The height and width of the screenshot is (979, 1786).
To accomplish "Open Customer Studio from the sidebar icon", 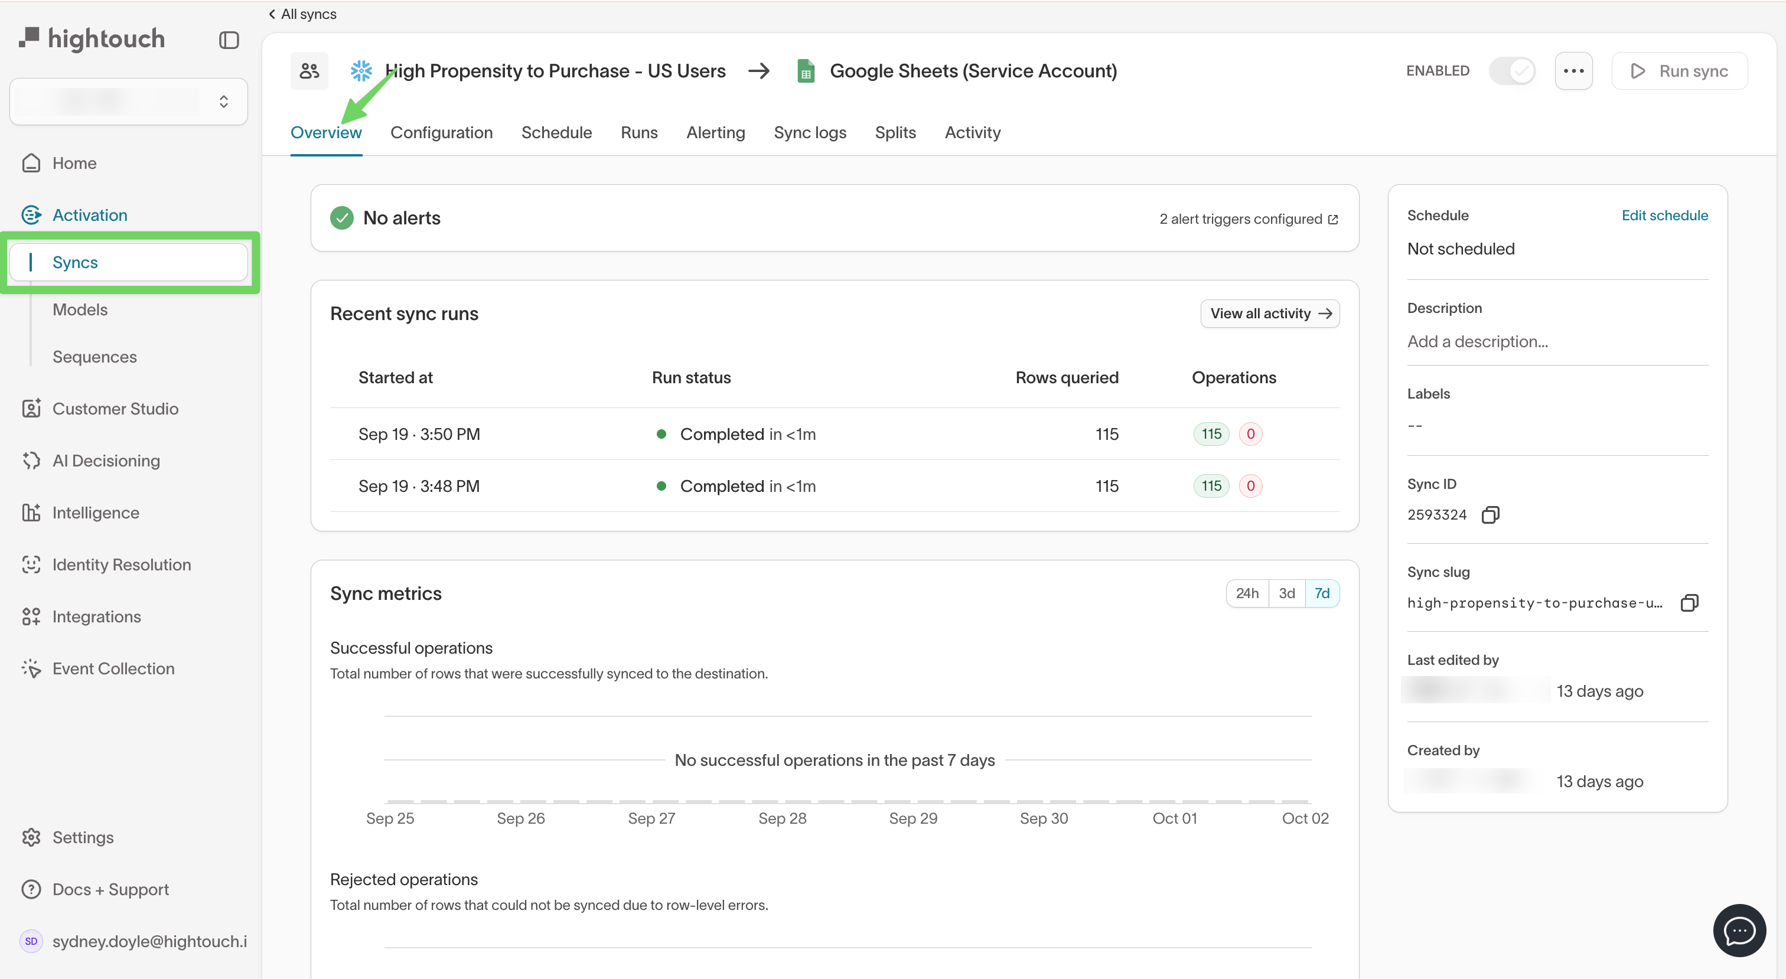I will [31, 409].
